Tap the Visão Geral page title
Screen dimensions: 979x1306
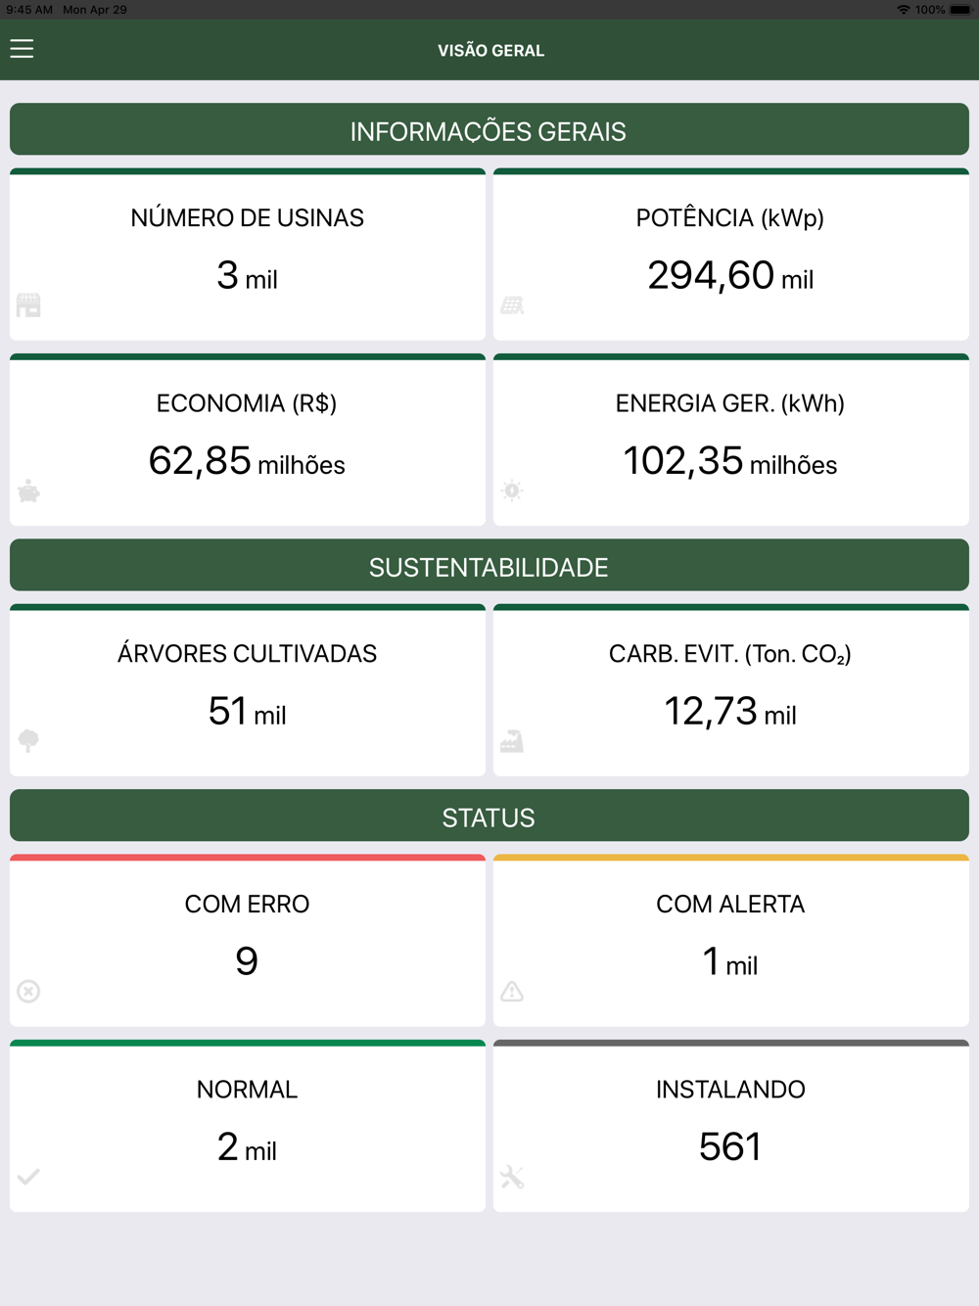[490, 50]
